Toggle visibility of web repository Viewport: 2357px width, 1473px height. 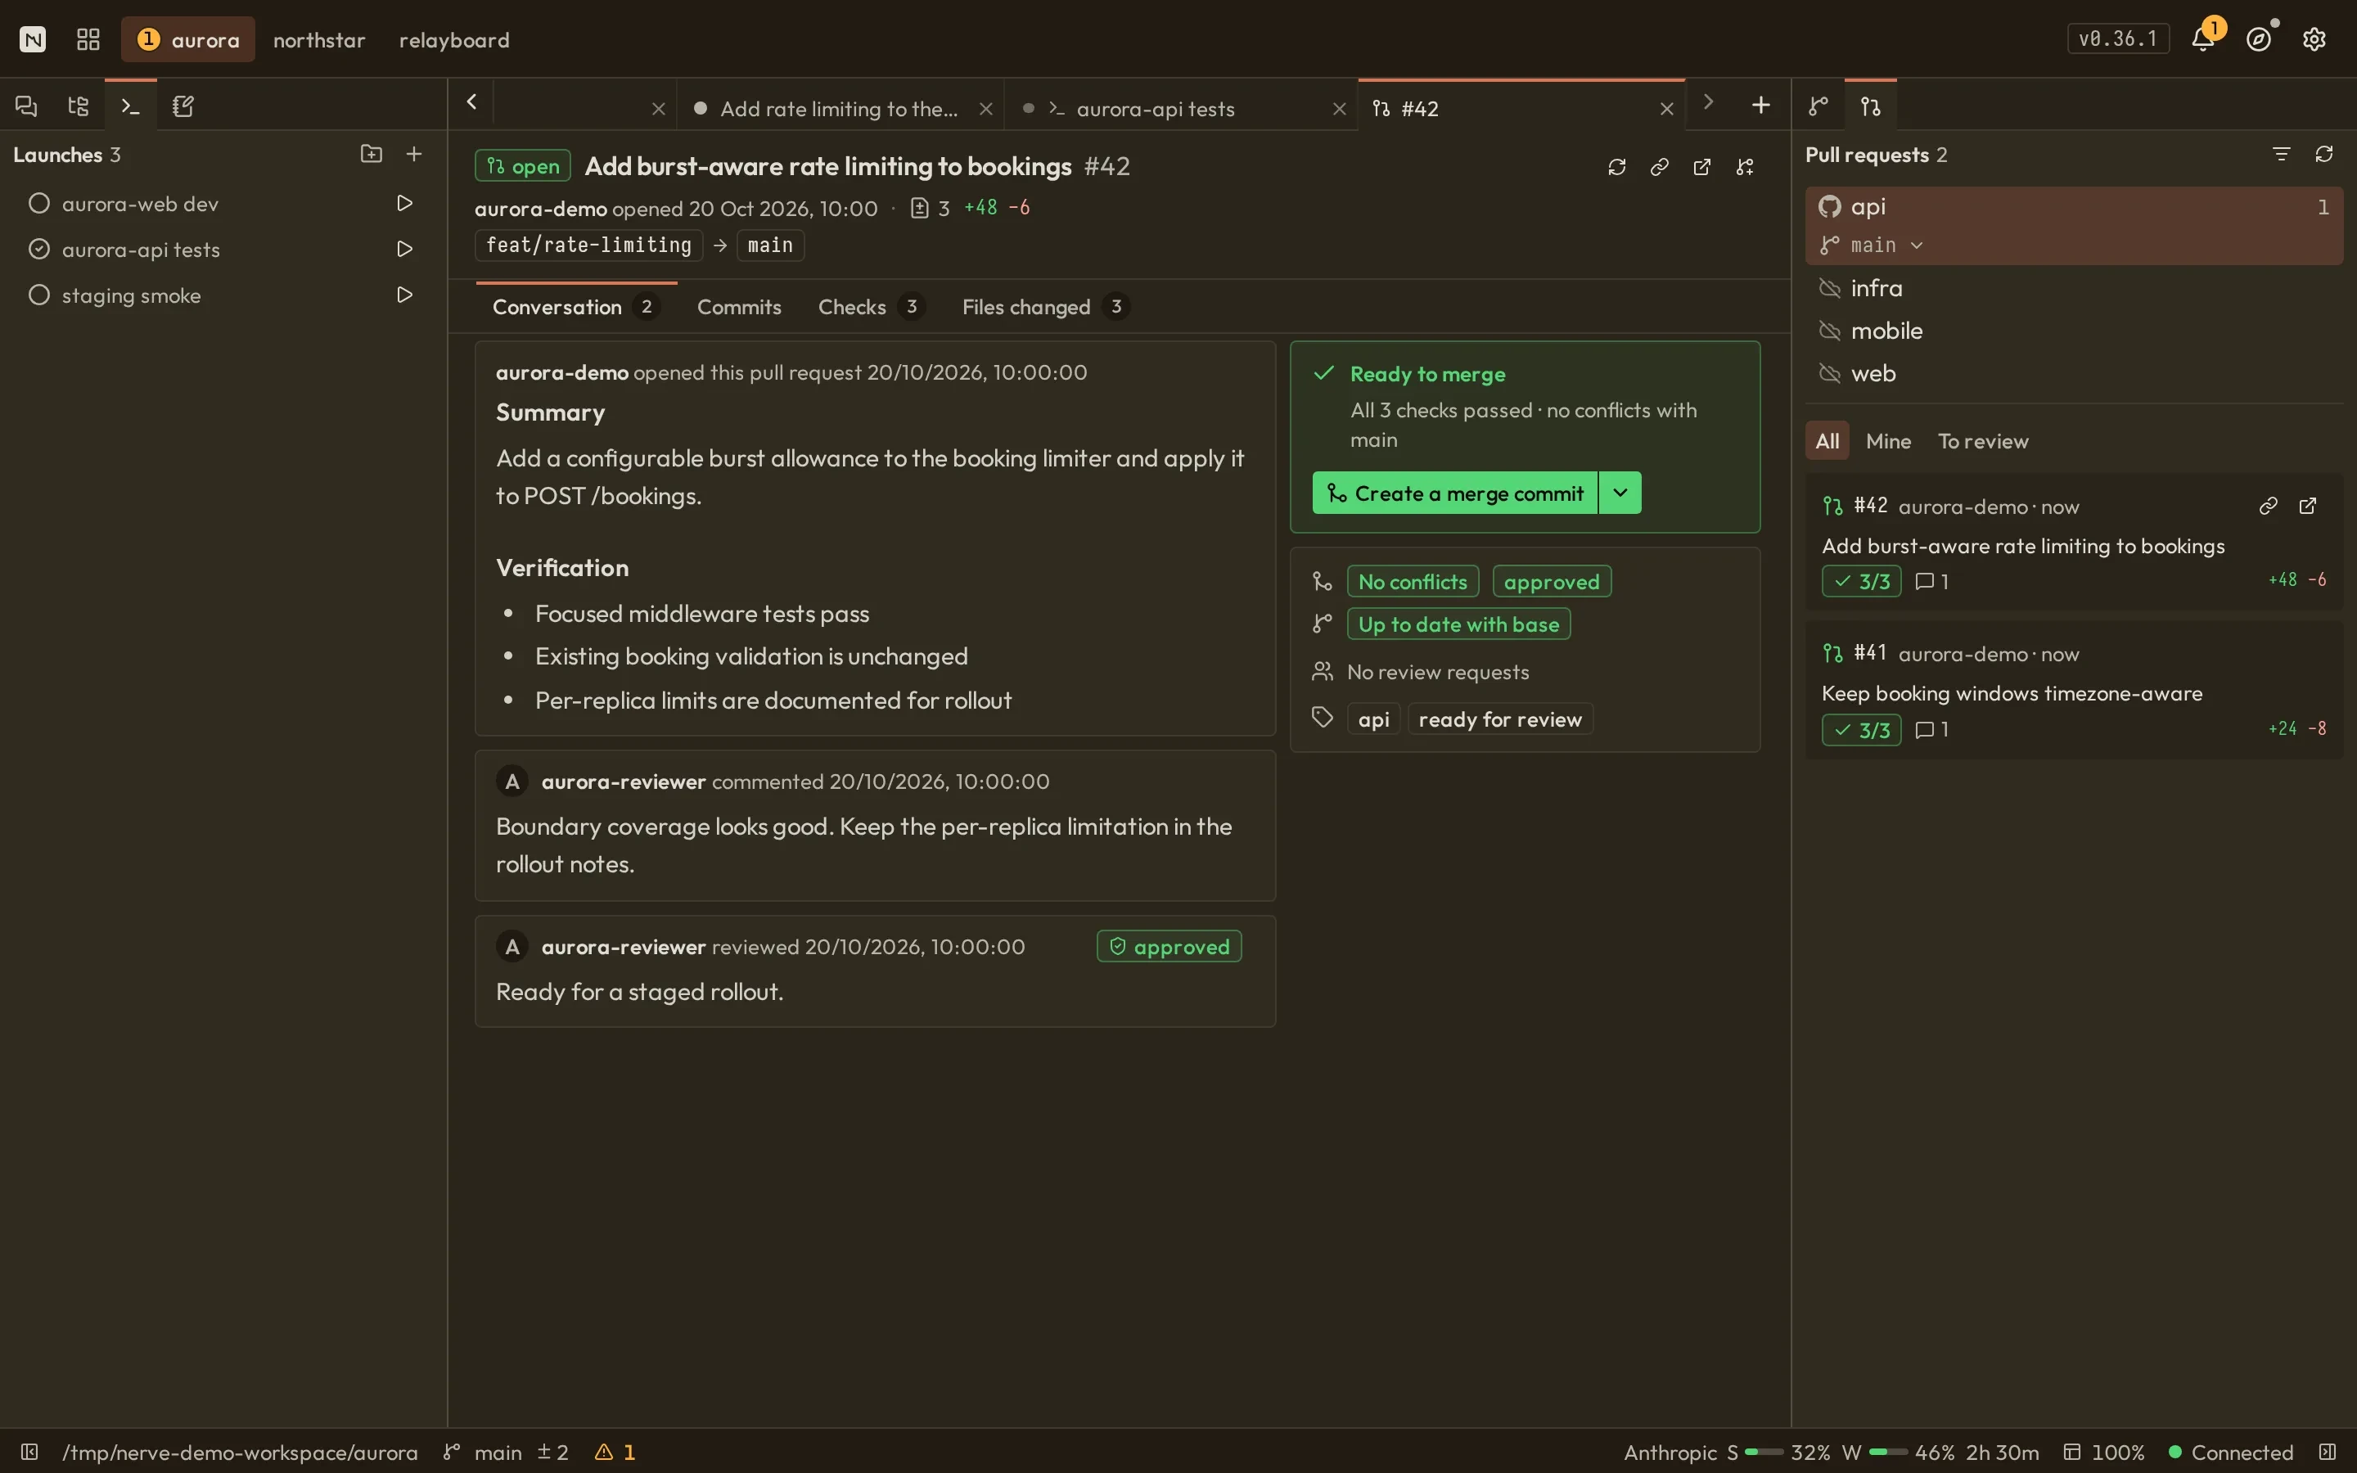pos(1830,373)
